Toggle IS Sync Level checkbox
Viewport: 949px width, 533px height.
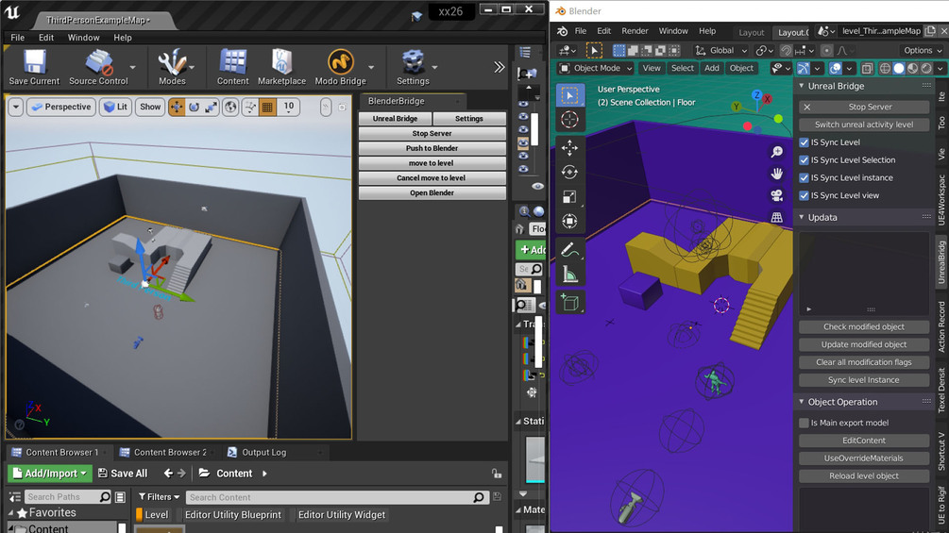coord(804,142)
